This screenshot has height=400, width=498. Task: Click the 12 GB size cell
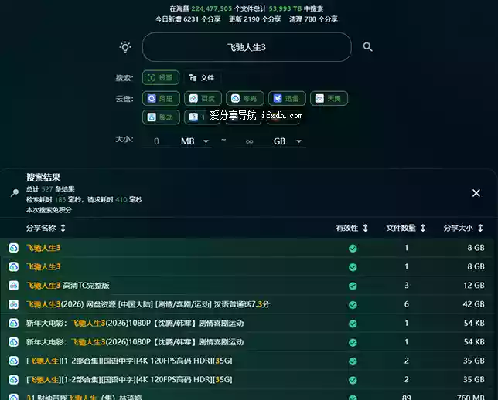click(x=474, y=286)
